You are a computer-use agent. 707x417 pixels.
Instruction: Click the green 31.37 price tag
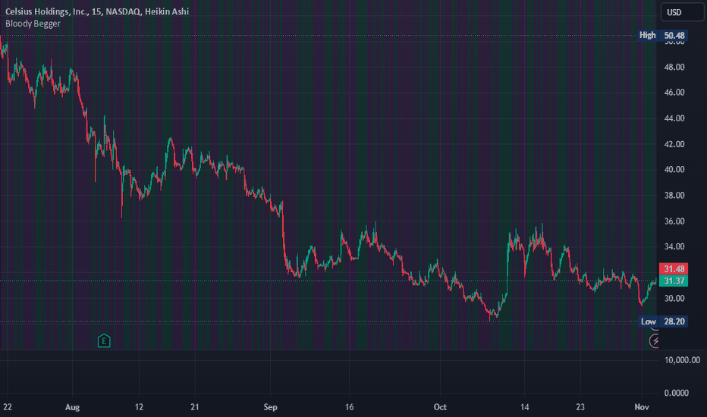674,281
